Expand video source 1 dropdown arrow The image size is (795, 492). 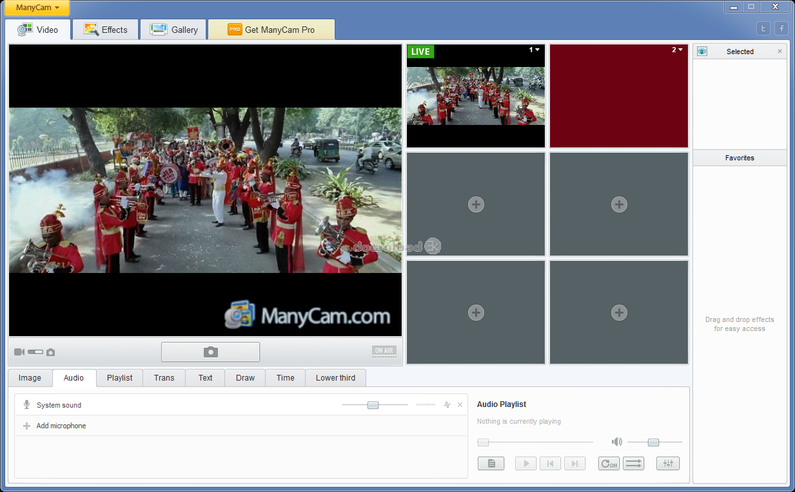click(x=537, y=50)
